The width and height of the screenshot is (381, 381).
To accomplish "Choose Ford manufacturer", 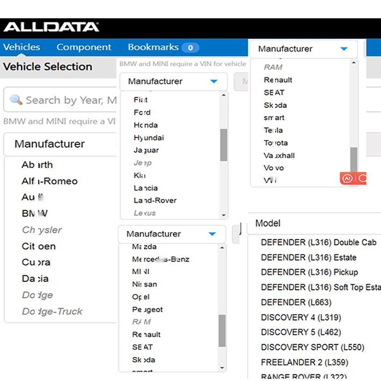I will tap(142, 112).
